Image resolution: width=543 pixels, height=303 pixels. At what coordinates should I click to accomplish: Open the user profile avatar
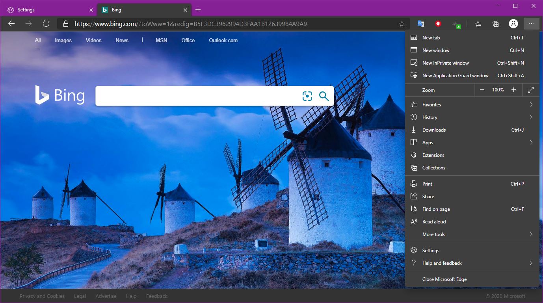(513, 24)
